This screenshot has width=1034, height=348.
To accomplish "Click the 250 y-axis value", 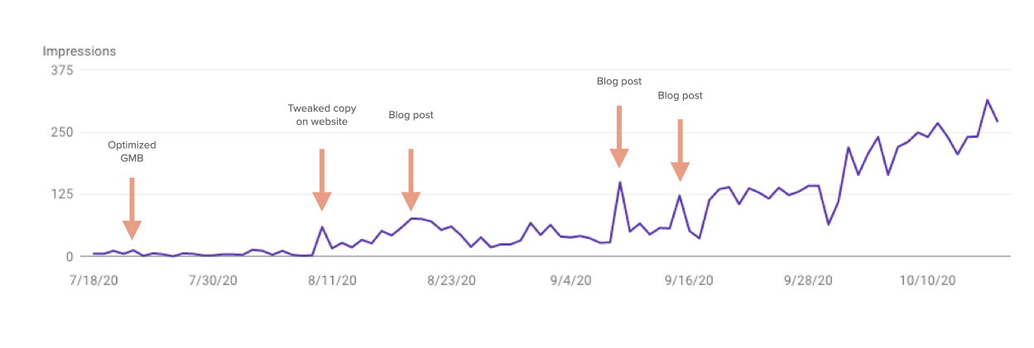I will point(63,132).
